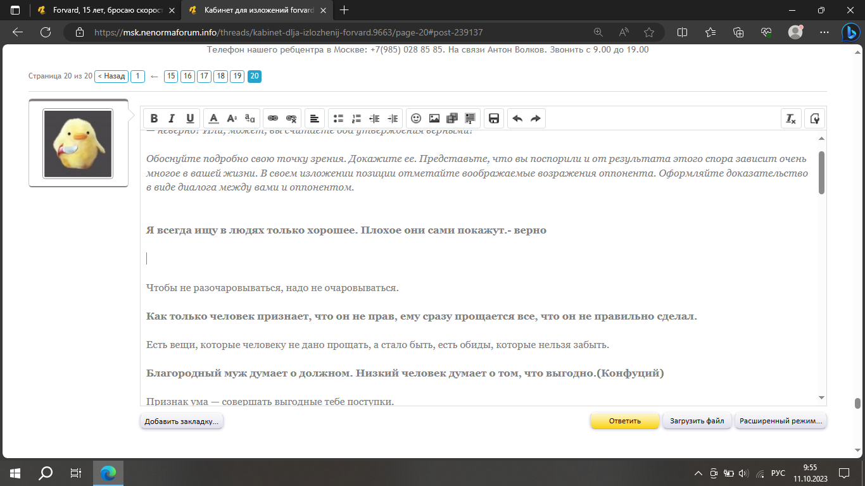Save the draft with the disk icon
Screen dimensions: 865x486
point(493,118)
